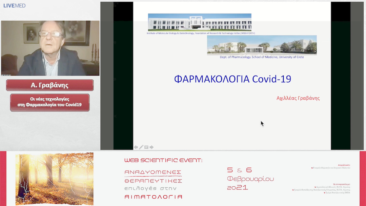Click 'Dept. of Pharmacology. School of Medicine' caption

coord(262,57)
